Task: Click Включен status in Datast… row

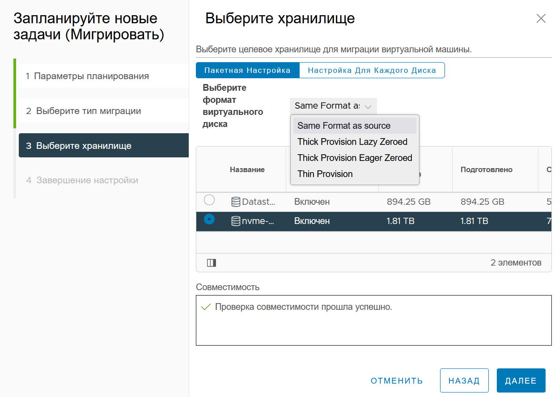Action: 312,202
